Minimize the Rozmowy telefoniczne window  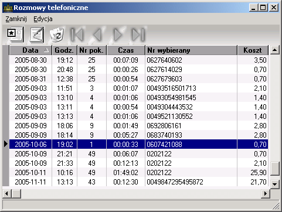pos(253,8)
